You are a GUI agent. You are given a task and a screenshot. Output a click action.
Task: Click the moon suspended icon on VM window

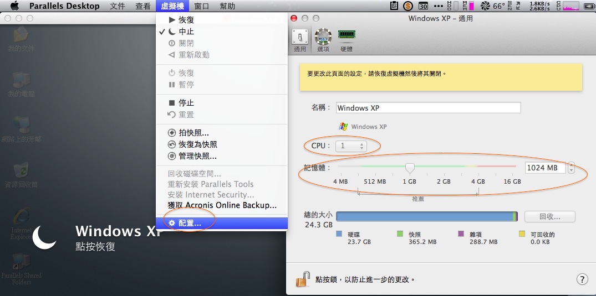(x=44, y=237)
